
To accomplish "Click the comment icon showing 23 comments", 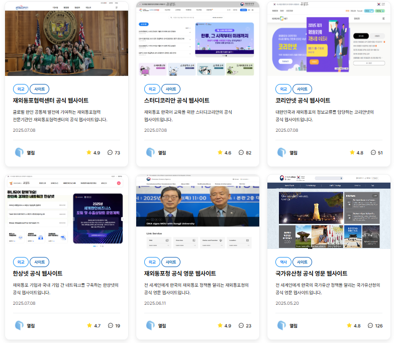I will 241,325.
